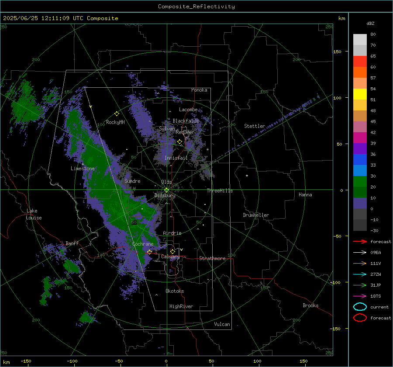This screenshot has height=367, width=393.
Task: Click the Calgary city label
Action: [x=170, y=257]
